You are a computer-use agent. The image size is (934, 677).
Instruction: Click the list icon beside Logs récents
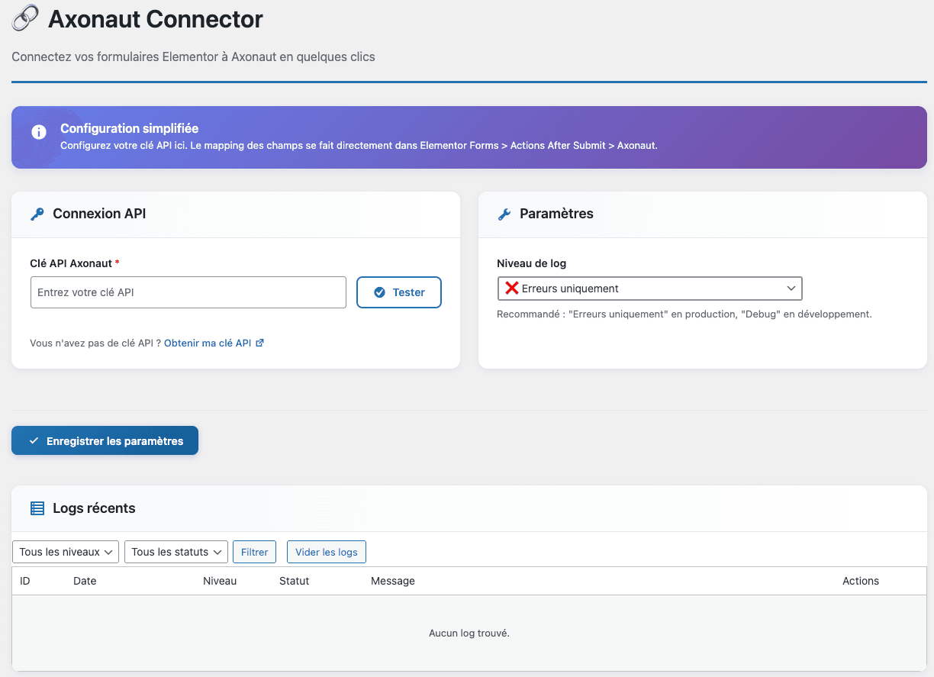click(x=35, y=508)
